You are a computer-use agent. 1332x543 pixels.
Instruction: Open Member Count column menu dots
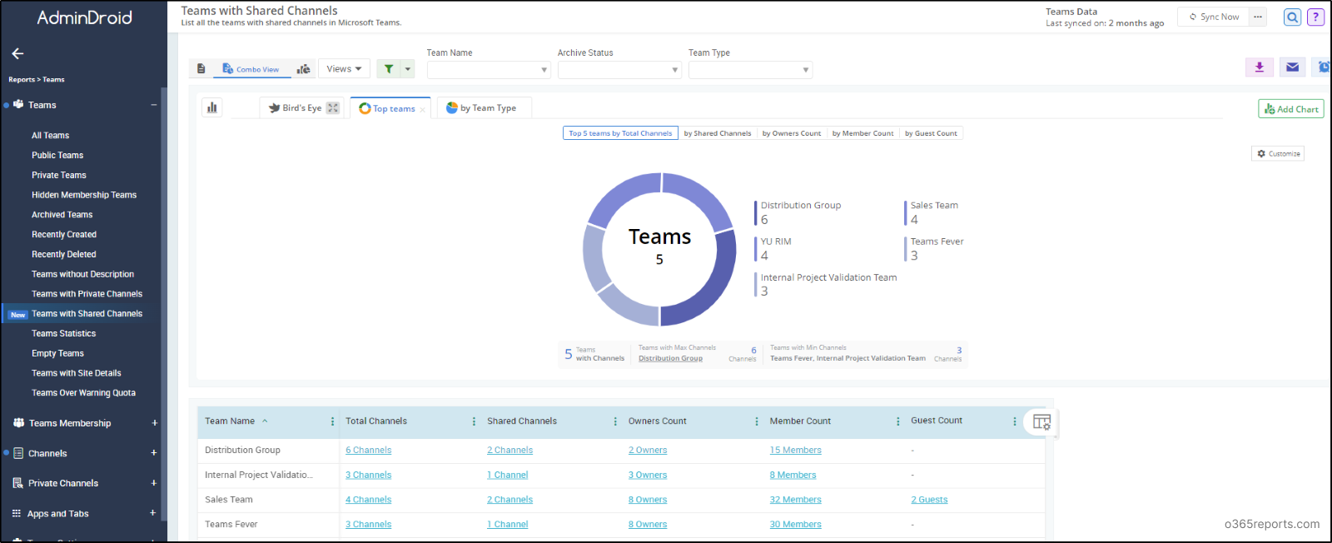(x=897, y=421)
